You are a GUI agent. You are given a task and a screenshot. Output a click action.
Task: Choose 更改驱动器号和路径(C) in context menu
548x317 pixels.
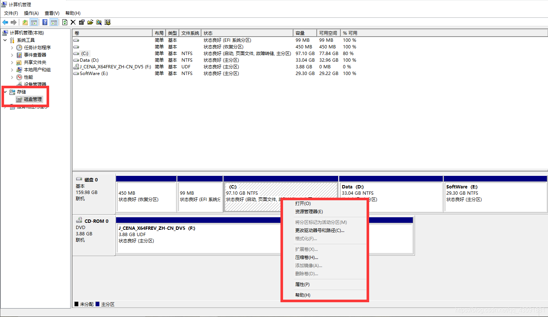320,231
